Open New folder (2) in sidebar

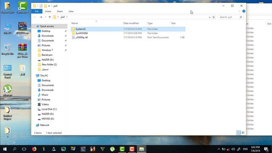click(x=49, y=64)
